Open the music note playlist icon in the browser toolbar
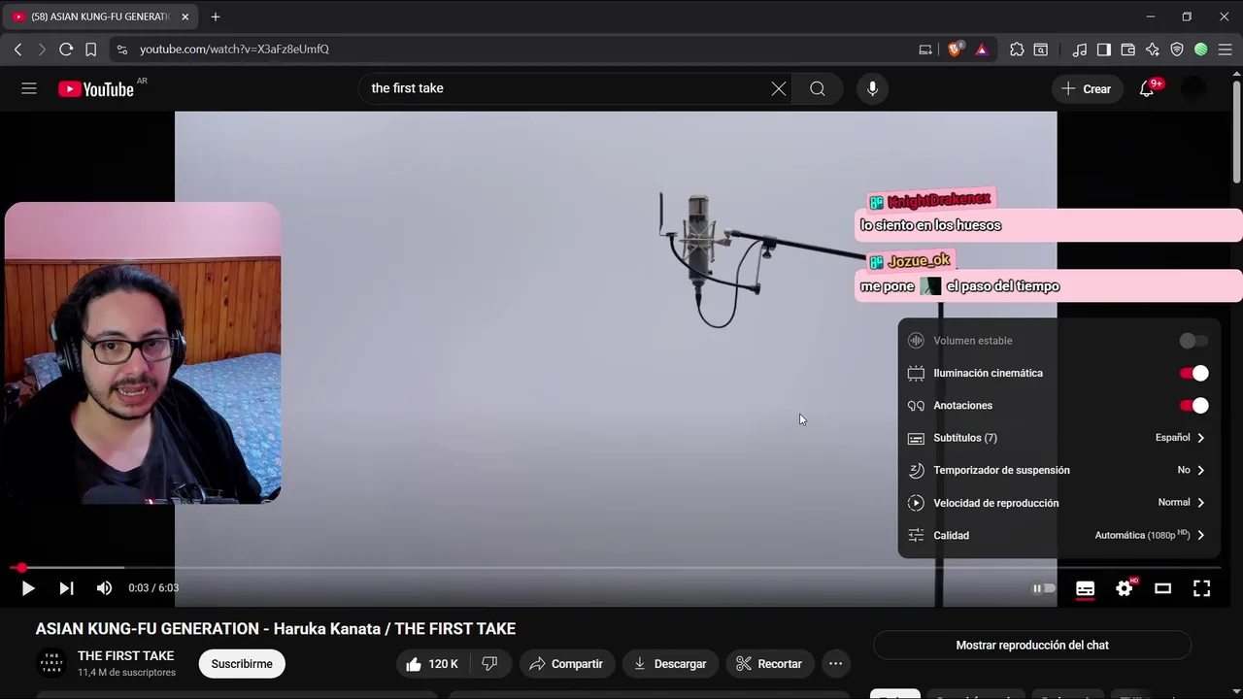This screenshot has height=699, width=1243. point(1079,49)
